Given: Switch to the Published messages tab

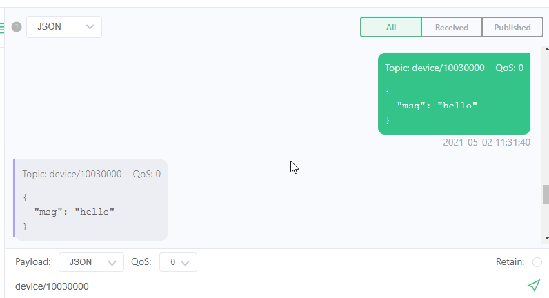Looking at the screenshot, I should pyautogui.click(x=512, y=28).
